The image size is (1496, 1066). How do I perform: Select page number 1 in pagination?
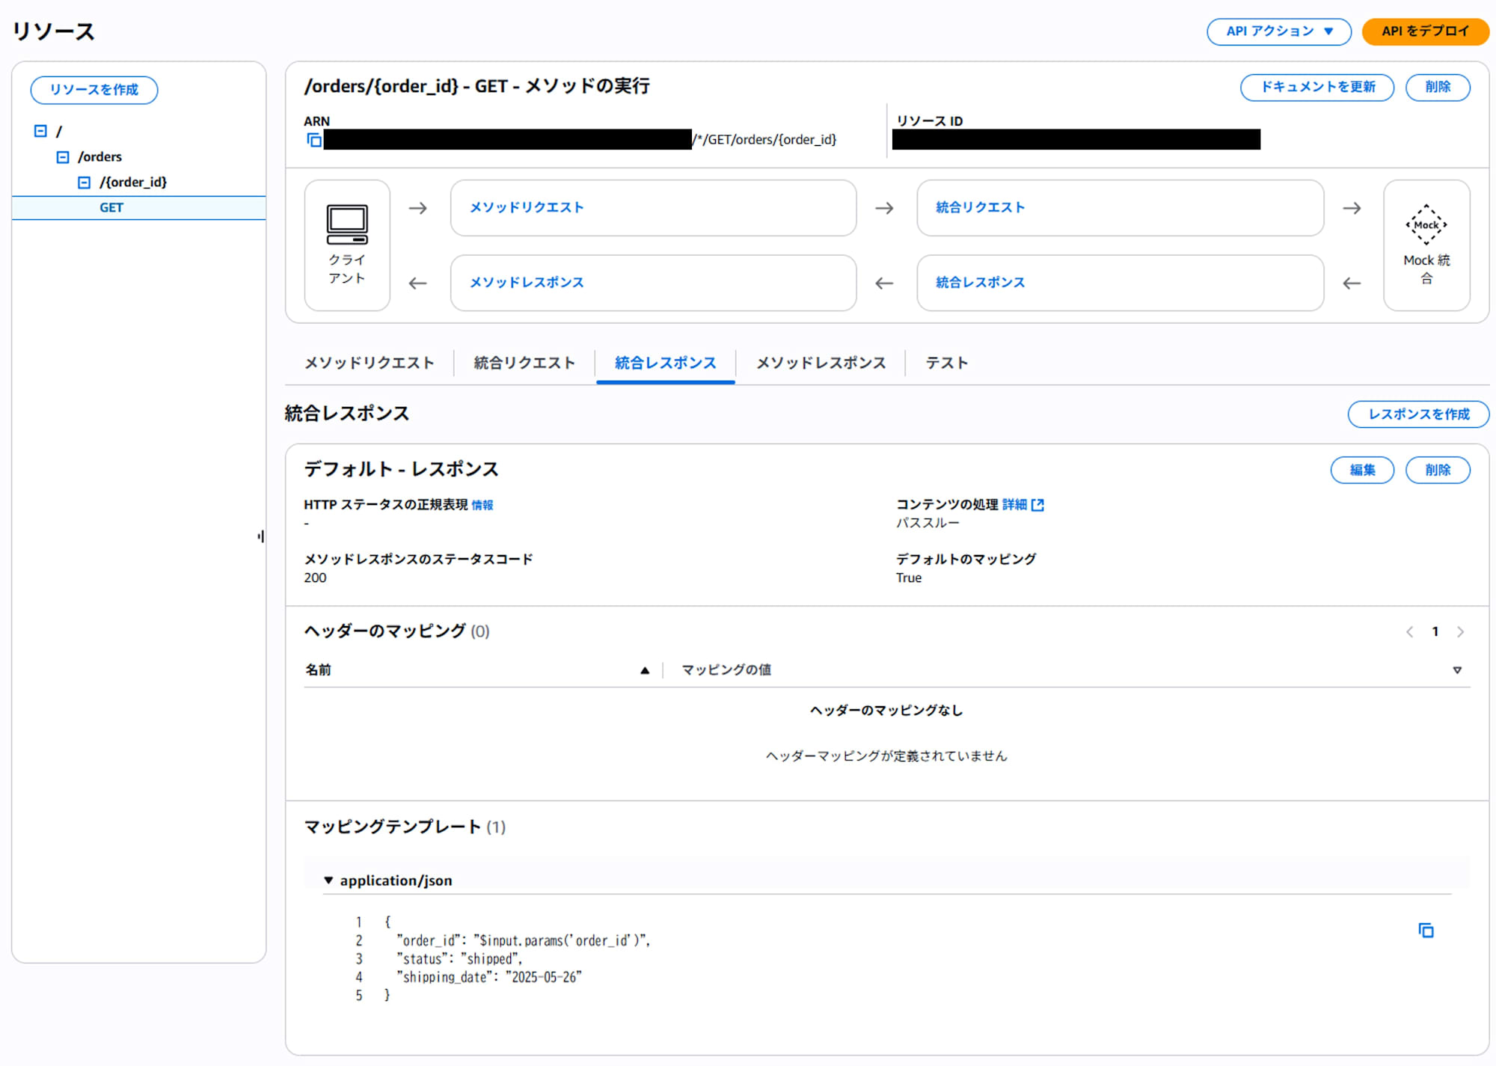coord(1435,632)
